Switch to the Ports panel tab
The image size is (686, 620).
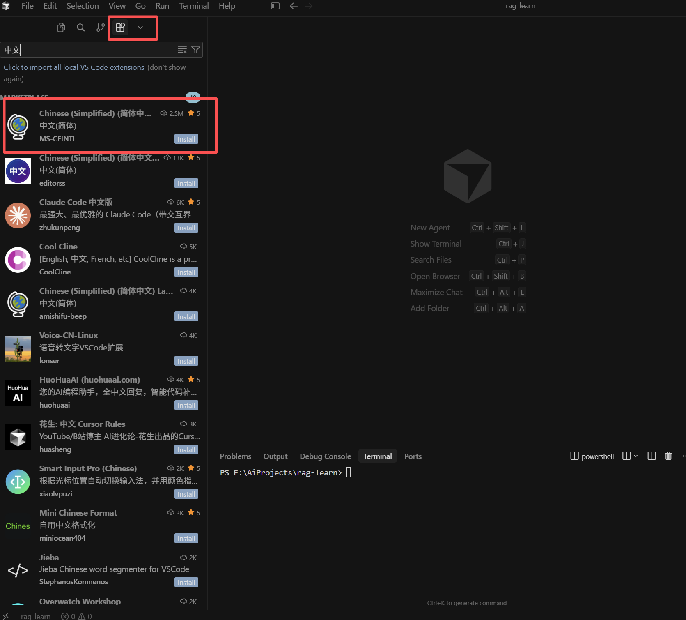pos(413,456)
